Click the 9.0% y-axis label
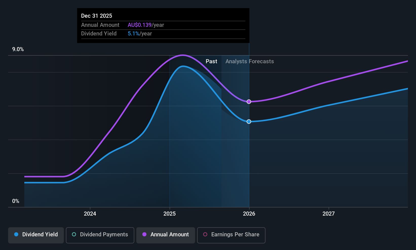416x250 pixels. click(x=18, y=49)
